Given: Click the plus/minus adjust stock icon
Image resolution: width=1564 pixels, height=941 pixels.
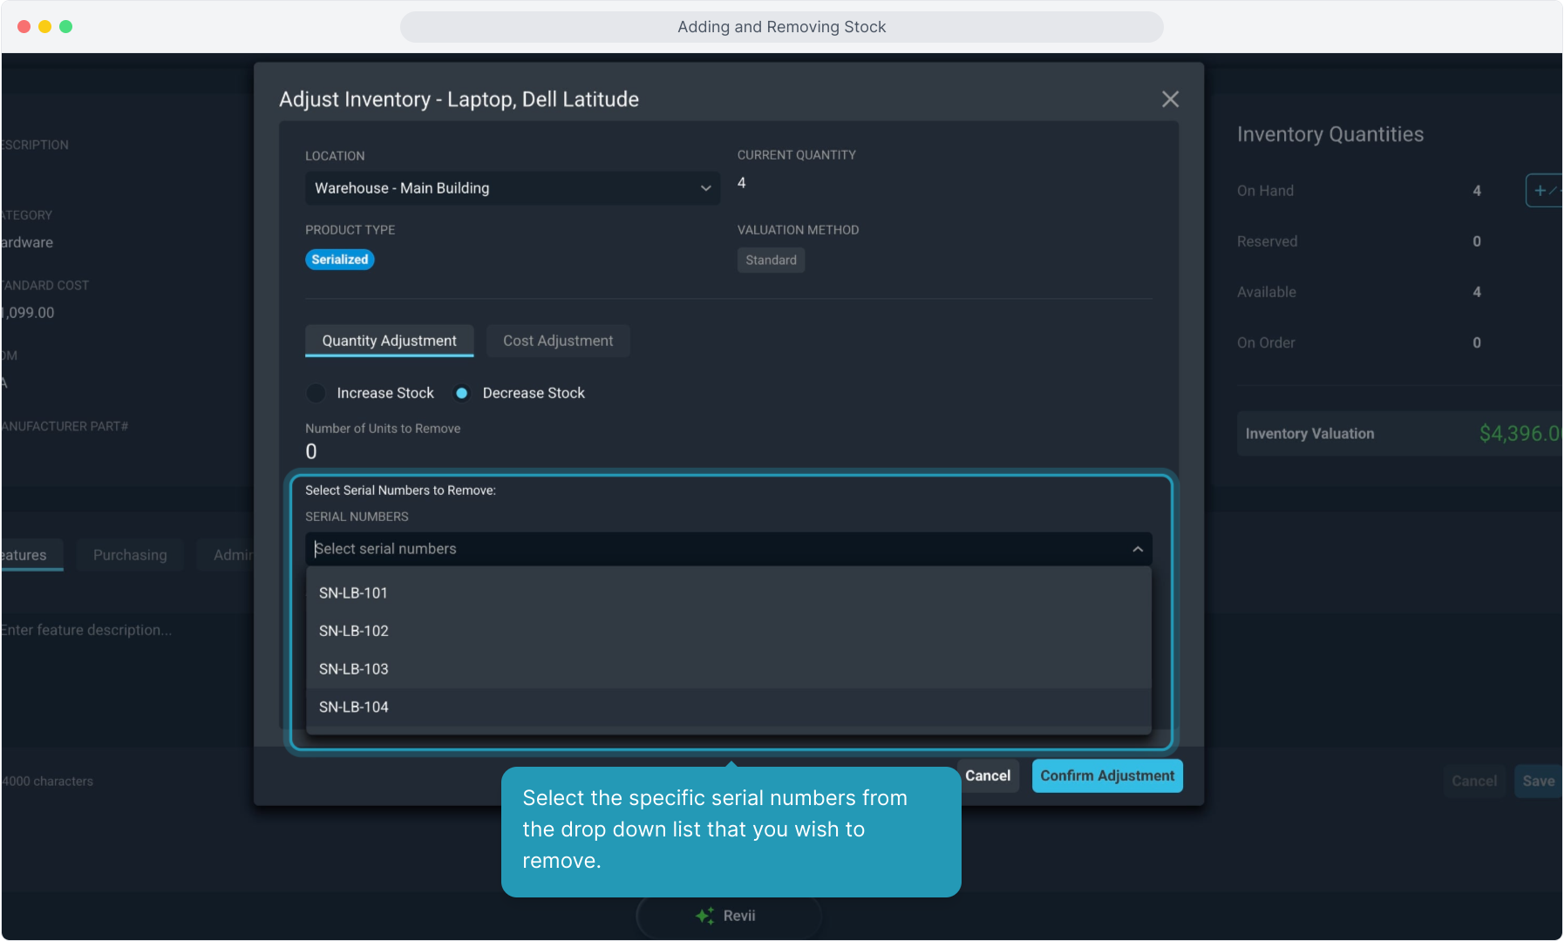Looking at the screenshot, I should pyautogui.click(x=1543, y=191).
